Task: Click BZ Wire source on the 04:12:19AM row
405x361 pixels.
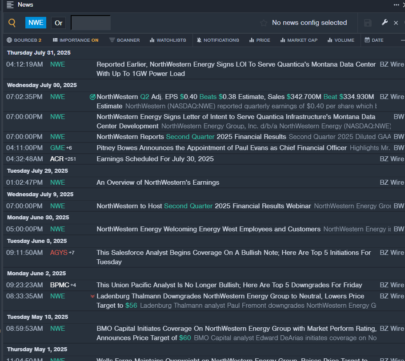Action: [392, 64]
